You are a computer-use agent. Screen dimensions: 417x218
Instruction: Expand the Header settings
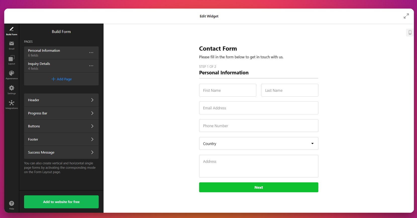61,100
